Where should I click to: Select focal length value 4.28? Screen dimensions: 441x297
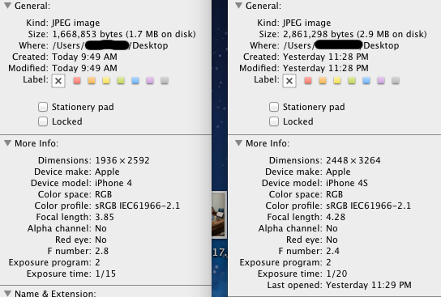[x=336, y=217]
